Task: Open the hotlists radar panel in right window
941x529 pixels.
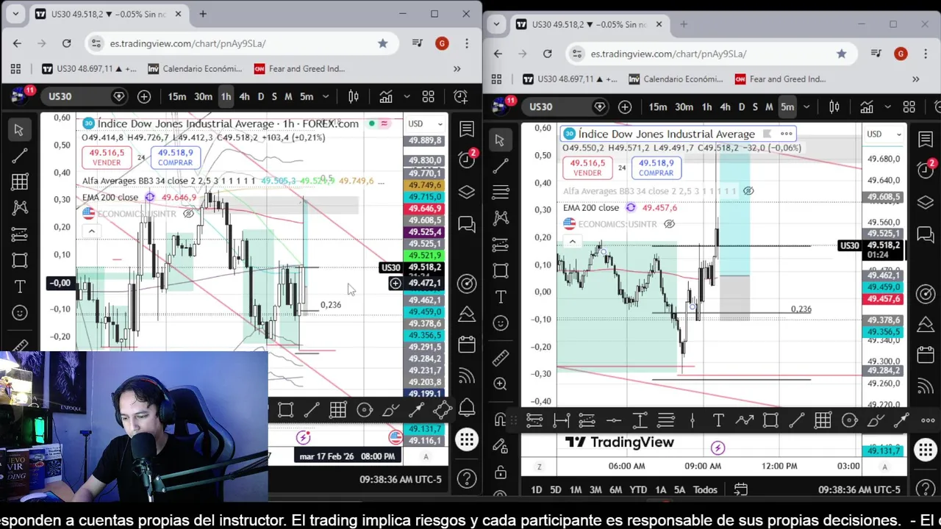Action: (x=925, y=295)
